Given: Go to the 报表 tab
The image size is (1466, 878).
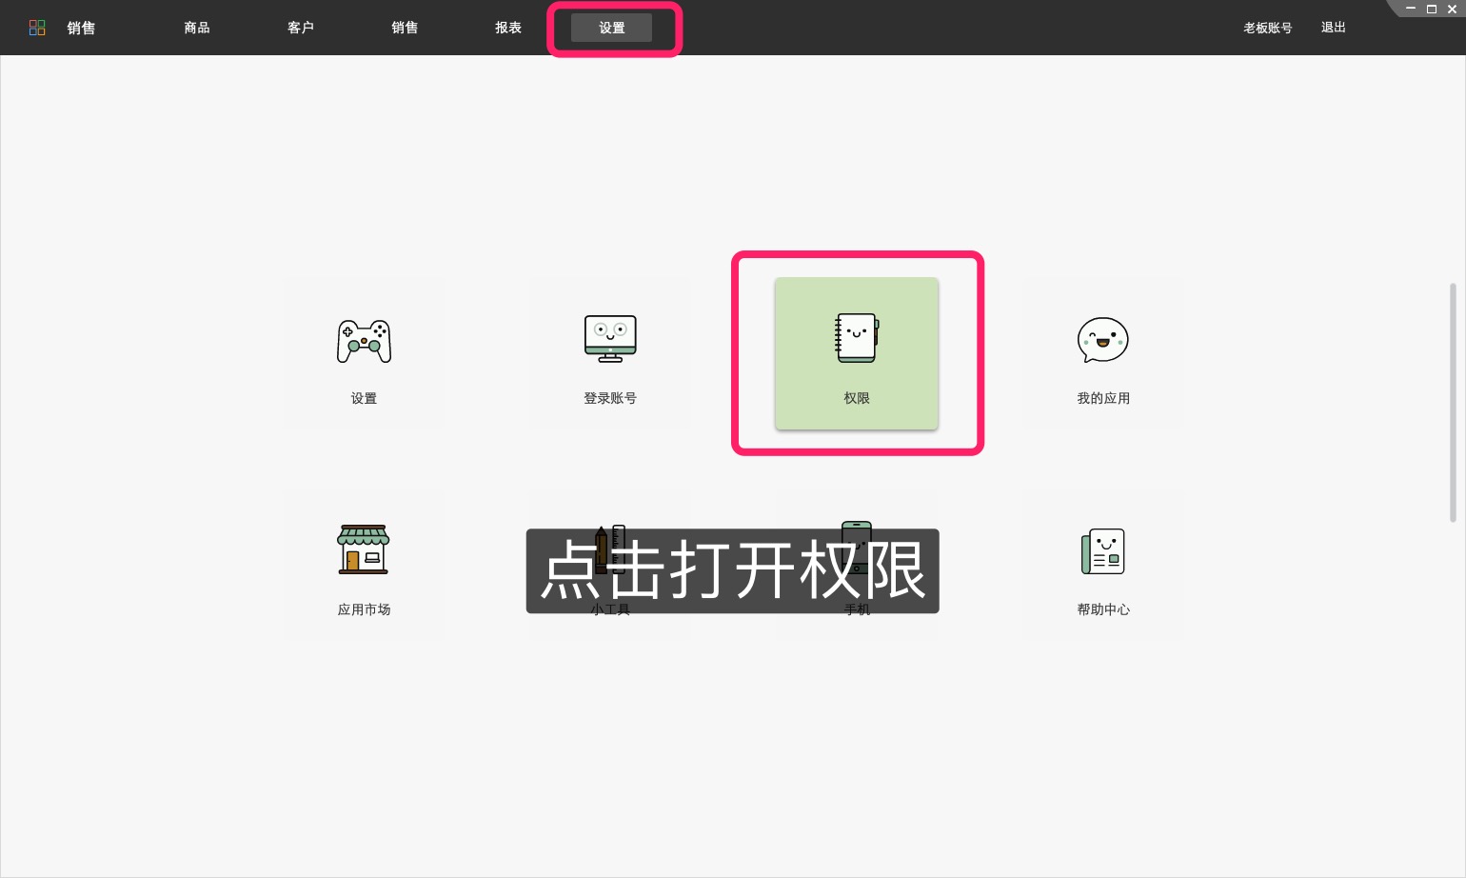Looking at the screenshot, I should (x=508, y=28).
